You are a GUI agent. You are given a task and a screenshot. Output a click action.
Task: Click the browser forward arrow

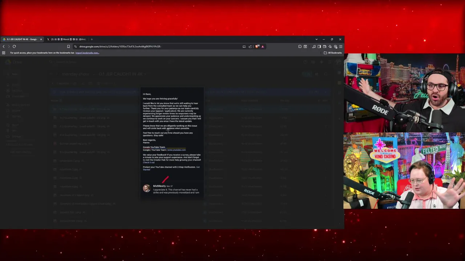(x=9, y=46)
